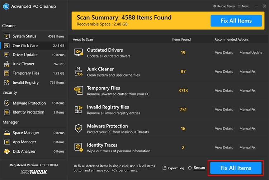Image resolution: width=269 pixels, height=180 pixels.
Task: Click Fix All Items in yellow banner
Action: [236, 20]
